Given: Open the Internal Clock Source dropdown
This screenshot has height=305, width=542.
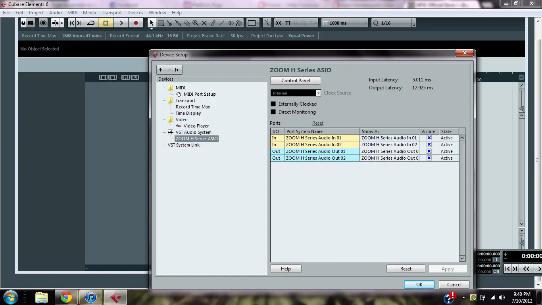Looking at the screenshot, I should (x=296, y=93).
